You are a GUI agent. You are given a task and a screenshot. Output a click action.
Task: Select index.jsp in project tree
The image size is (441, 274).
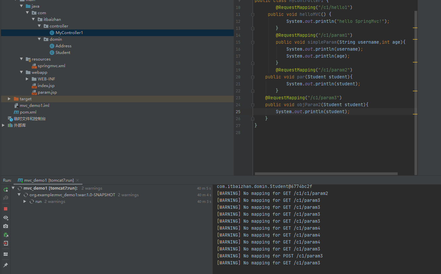coord(46,86)
